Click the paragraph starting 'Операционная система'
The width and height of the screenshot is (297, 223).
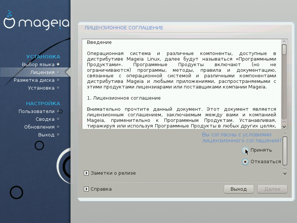tap(182, 70)
